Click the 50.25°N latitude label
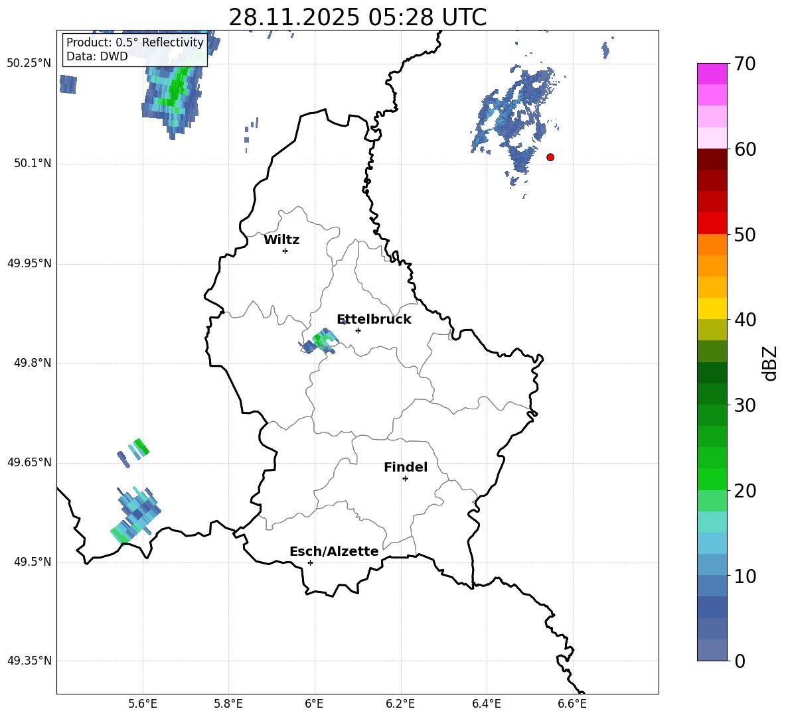This screenshot has width=786, height=717. (29, 64)
